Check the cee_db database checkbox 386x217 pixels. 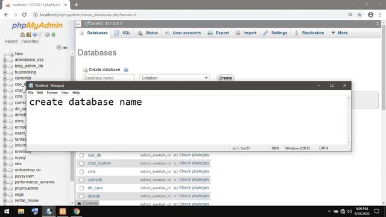(x=82, y=156)
